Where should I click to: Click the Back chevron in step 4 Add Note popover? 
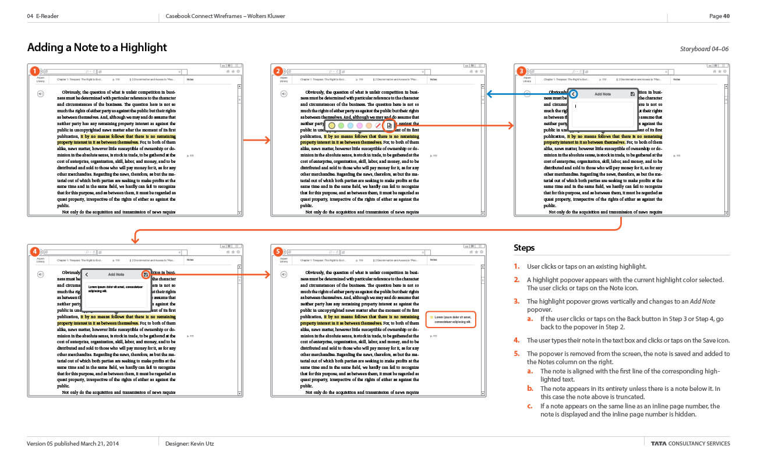(86, 274)
